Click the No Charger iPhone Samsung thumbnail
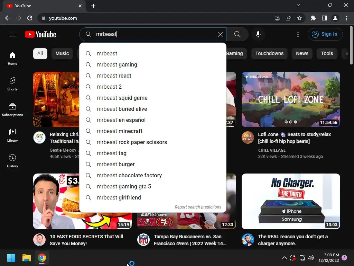The width and height of the screenshot is (354, 266). (x=291, y=201)
